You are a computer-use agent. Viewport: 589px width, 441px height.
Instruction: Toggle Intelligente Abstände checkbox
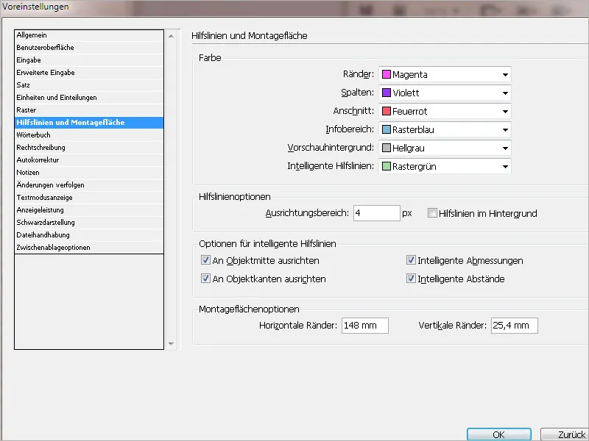pyautogui.click(x=411, y=279)
